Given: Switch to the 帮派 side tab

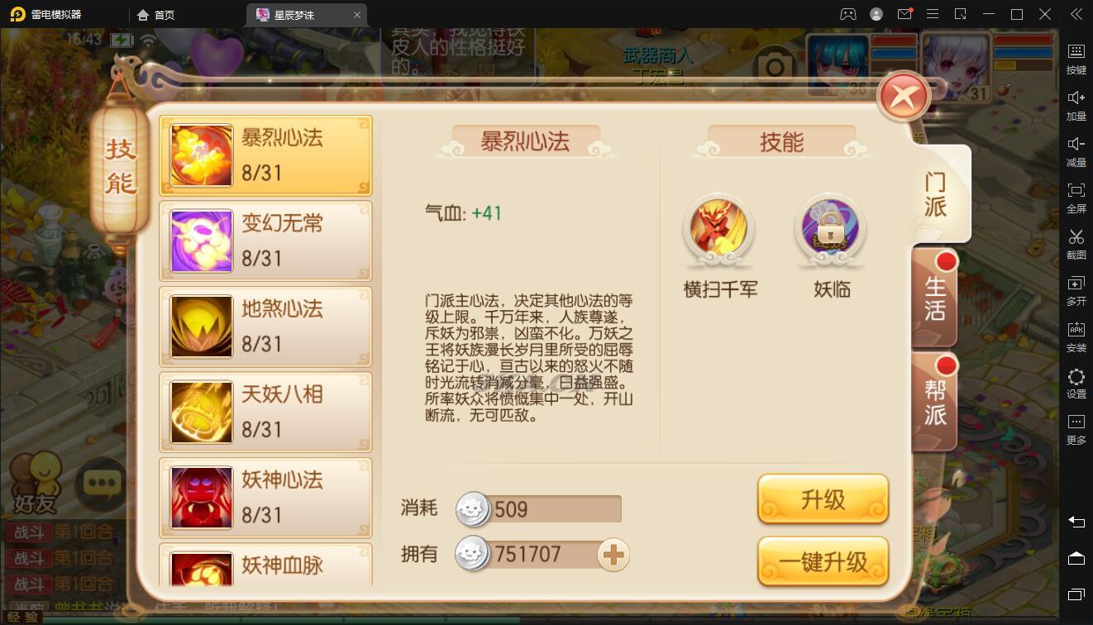Looking at the screenshot, I should pyautogui.click(x=935, y=402).
